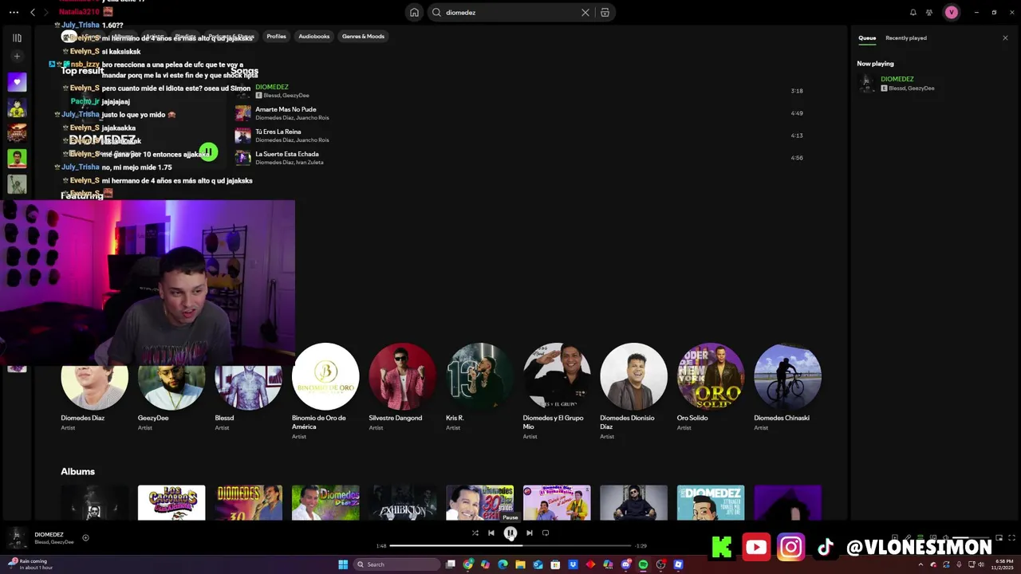1021x574 pixels.
Task: Skip to the previous track
Action: coord(491,533)
